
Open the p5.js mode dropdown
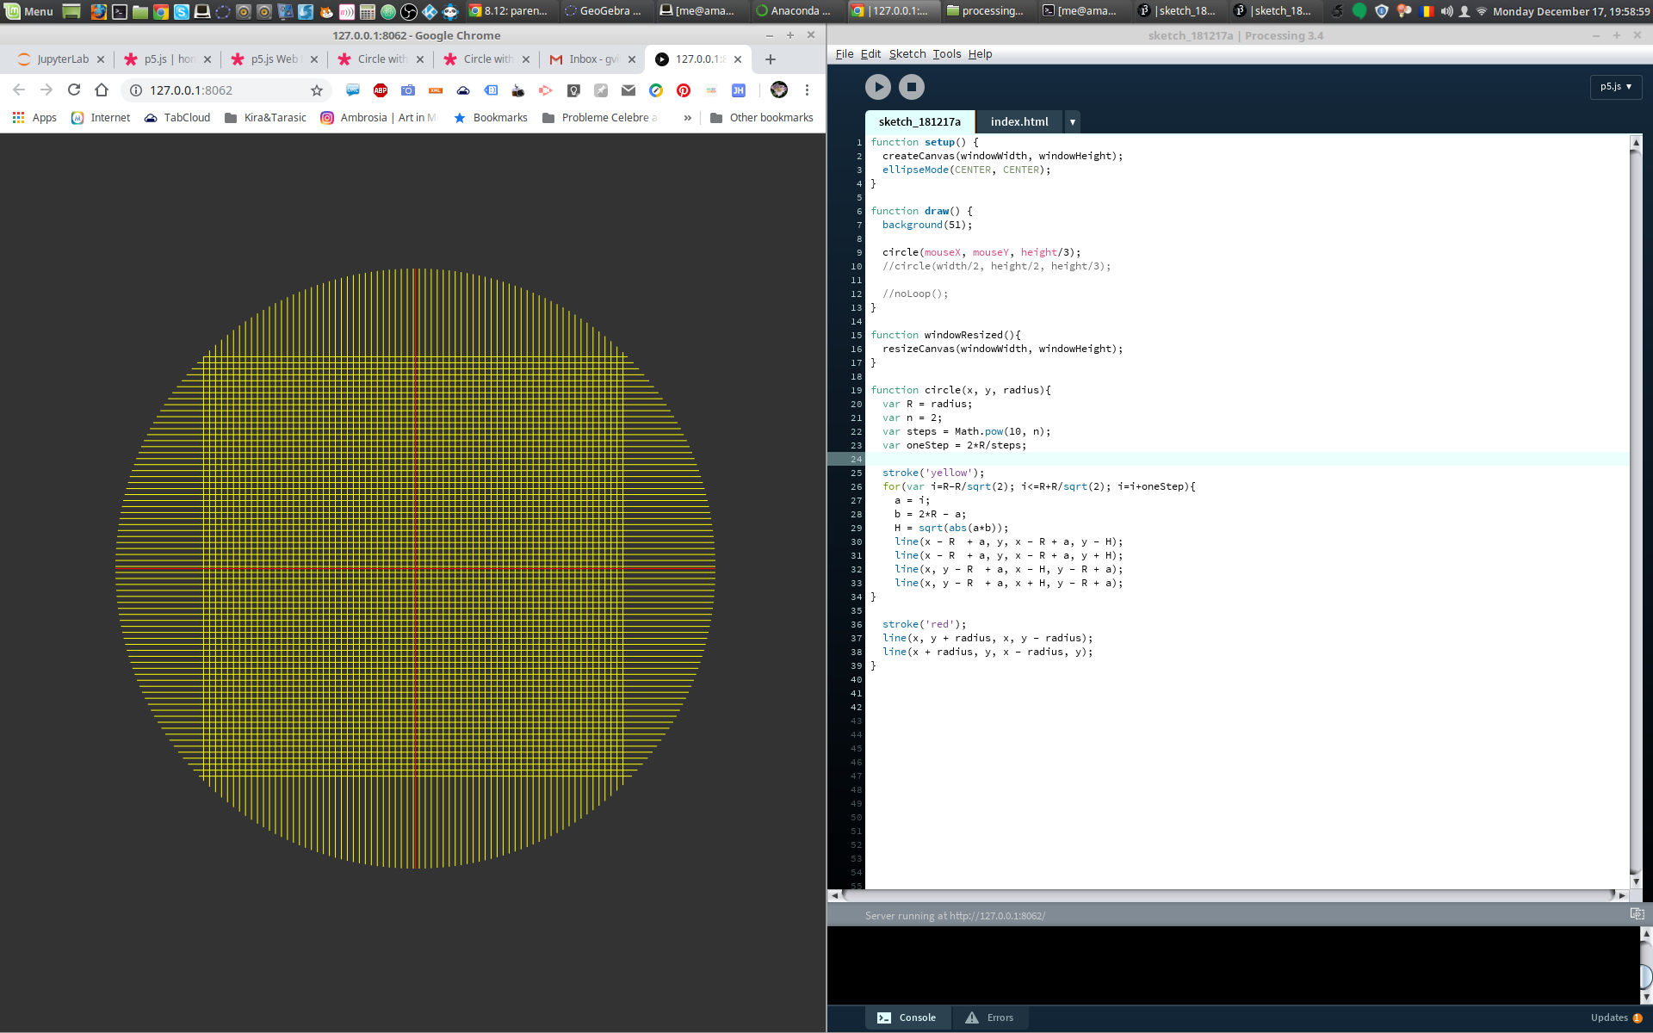coord(1616,87)
